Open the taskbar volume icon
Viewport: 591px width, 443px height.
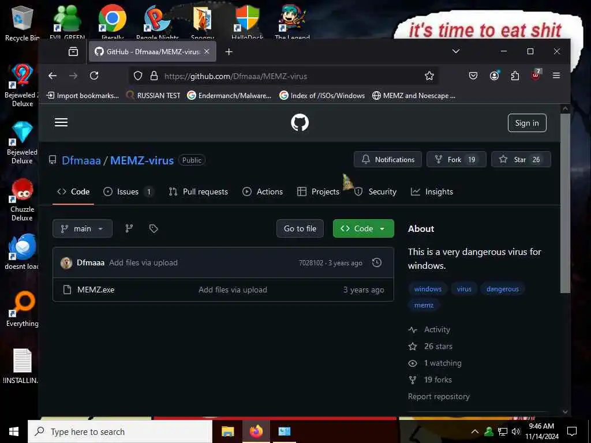click(516, 431)
